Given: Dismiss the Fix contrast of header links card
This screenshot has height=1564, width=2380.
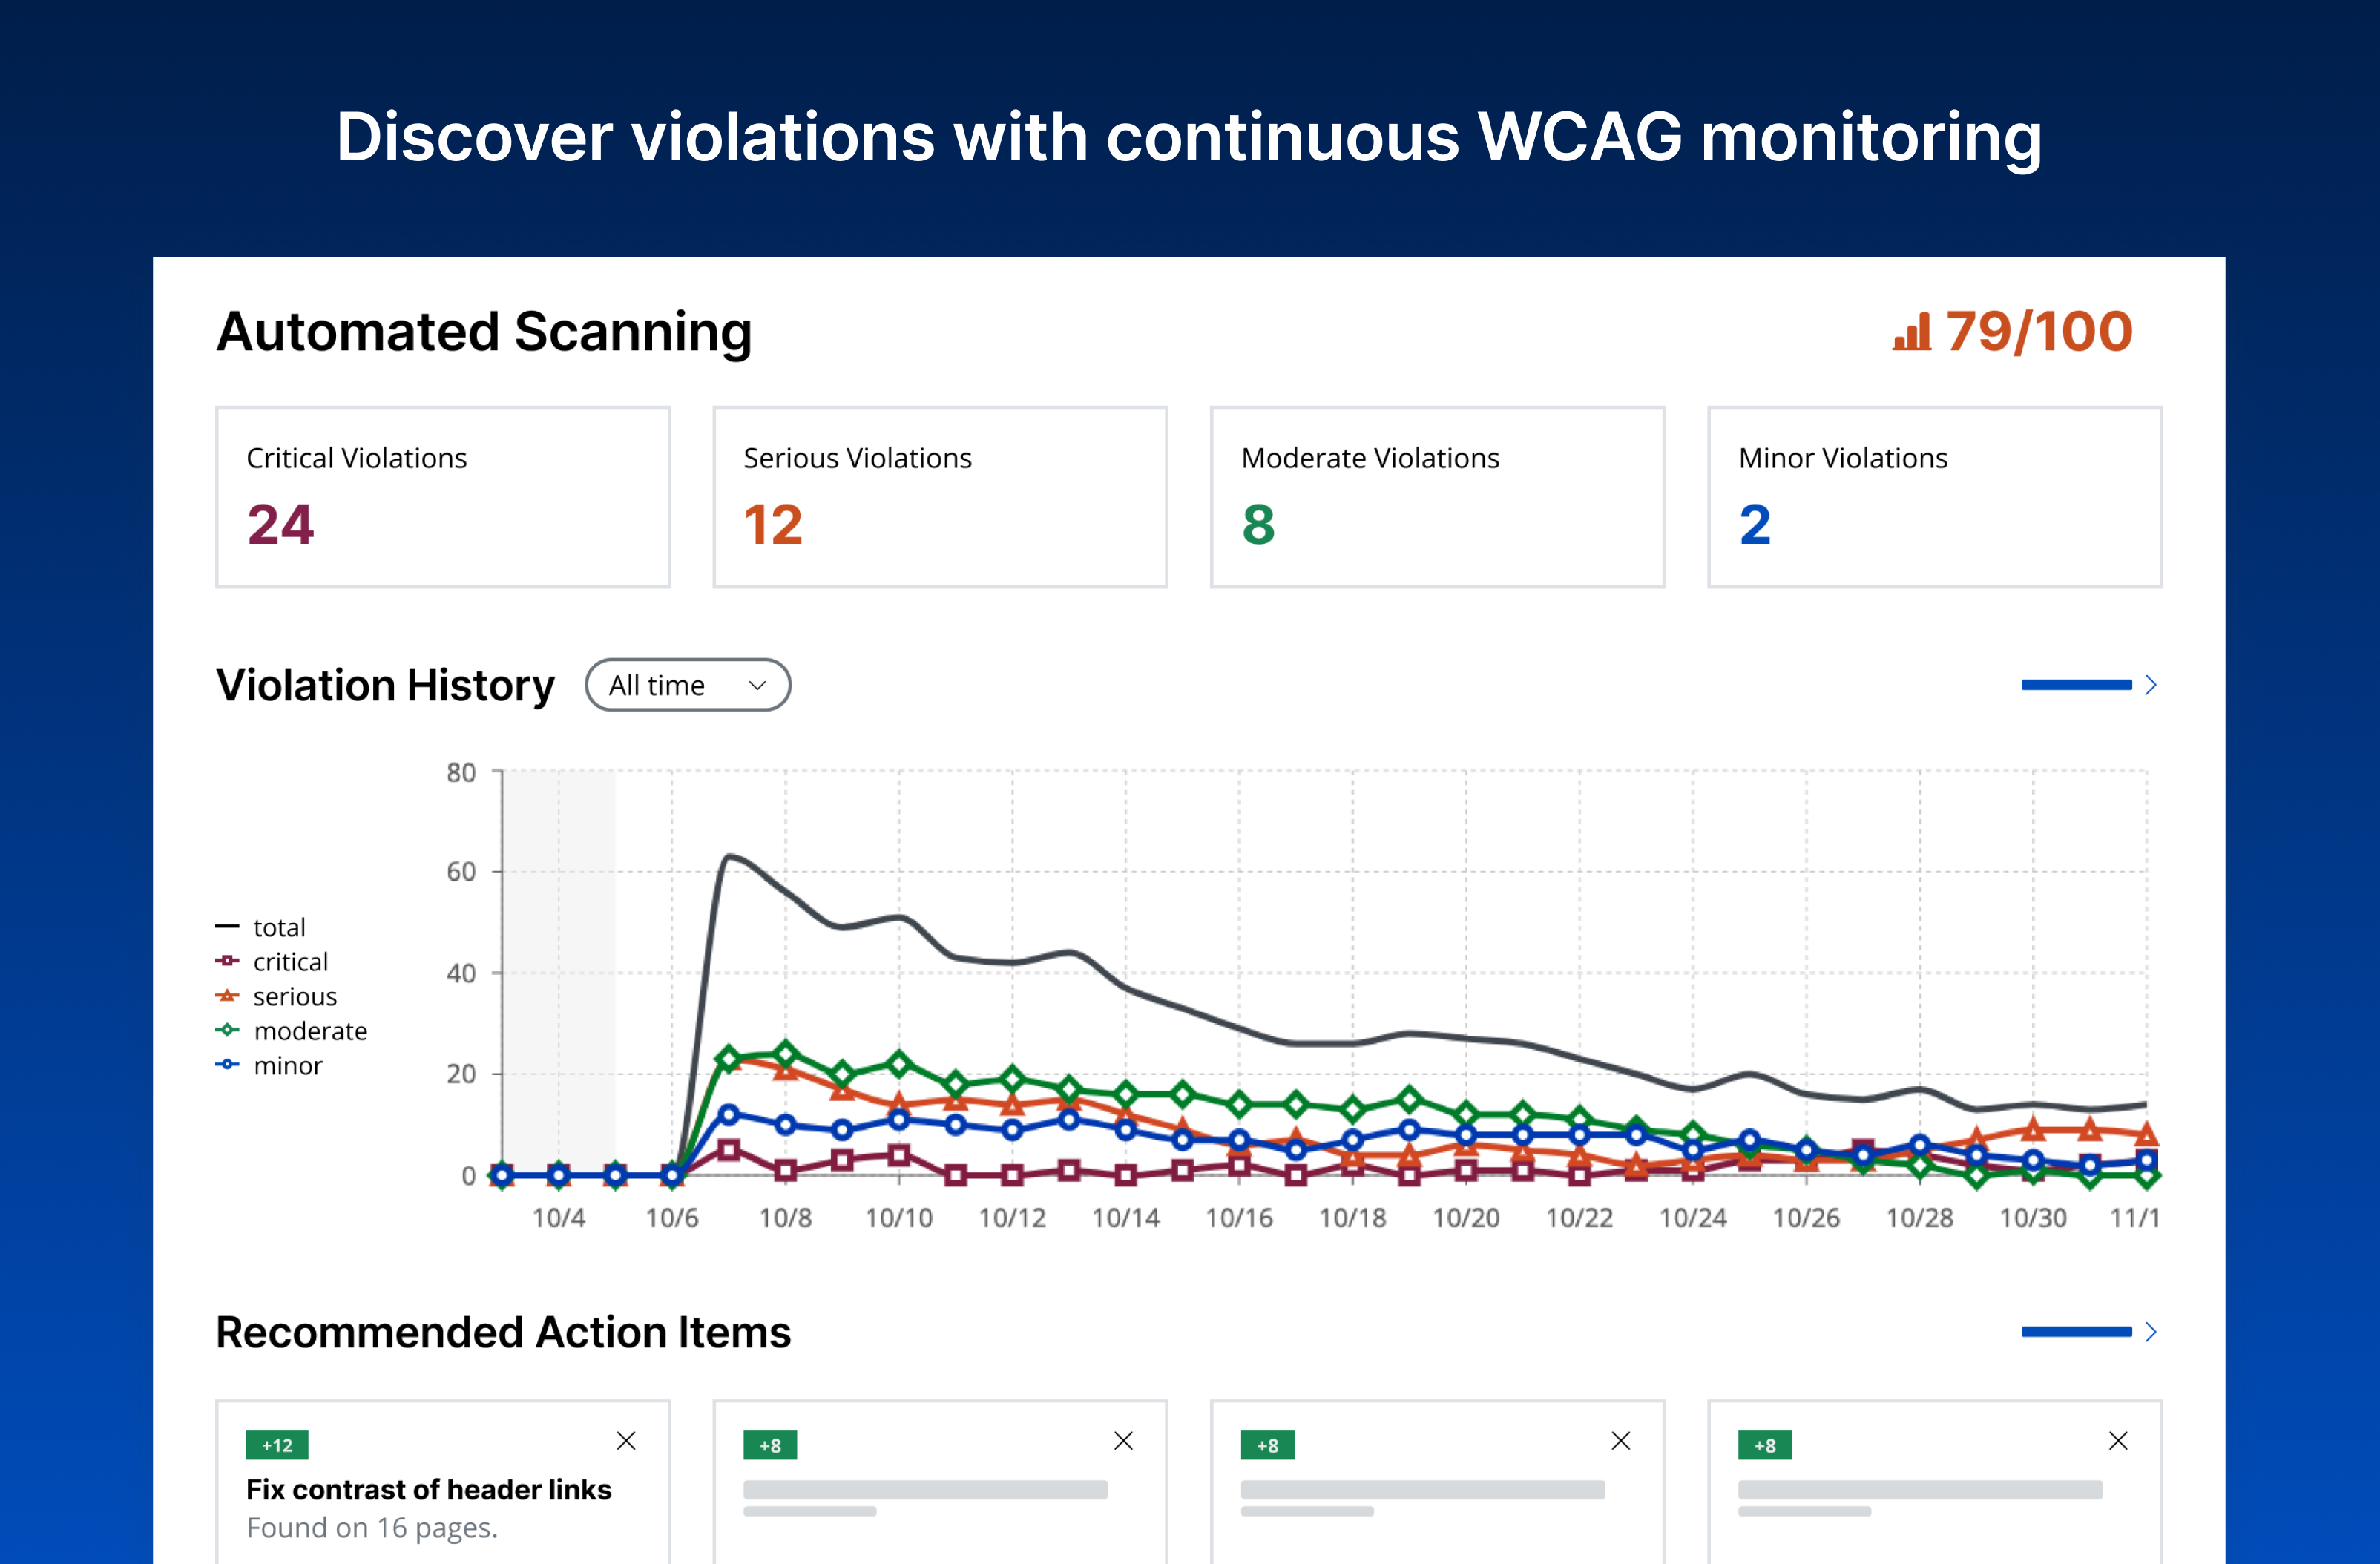Looking at the screenshot, I should click(627, 1441).
